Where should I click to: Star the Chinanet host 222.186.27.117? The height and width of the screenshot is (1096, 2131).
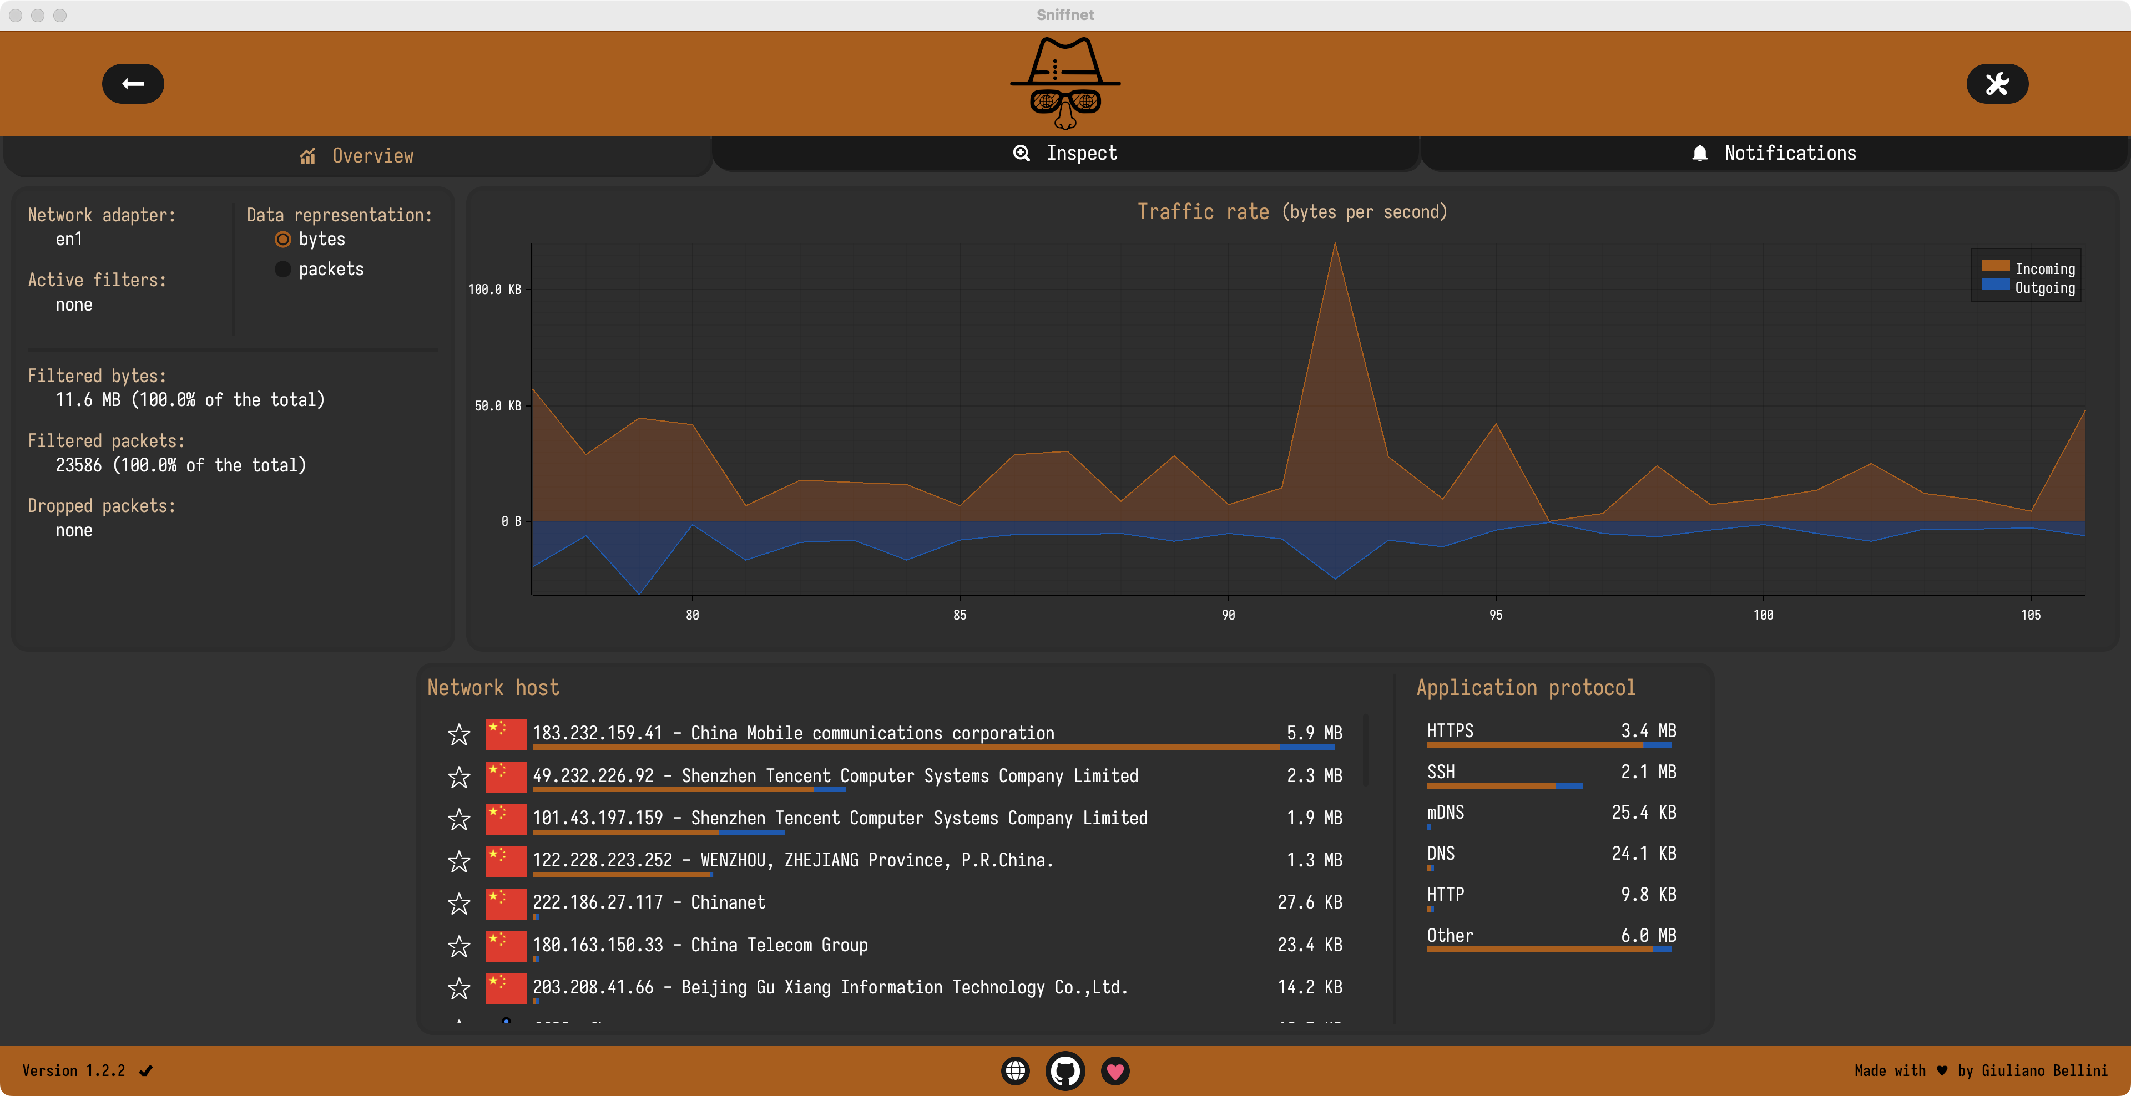point(459,904)
